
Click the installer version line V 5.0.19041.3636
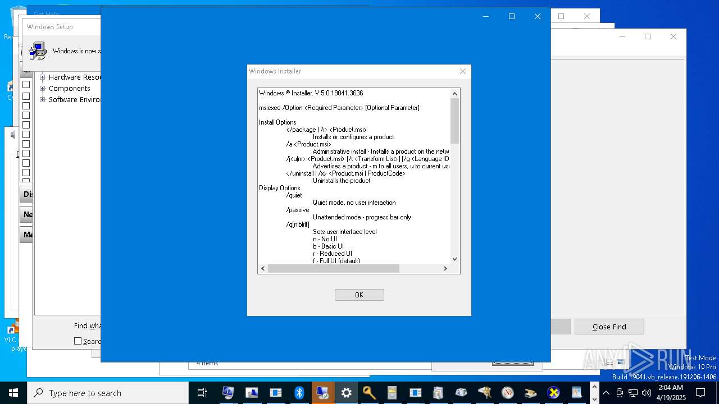pos(311,93)
